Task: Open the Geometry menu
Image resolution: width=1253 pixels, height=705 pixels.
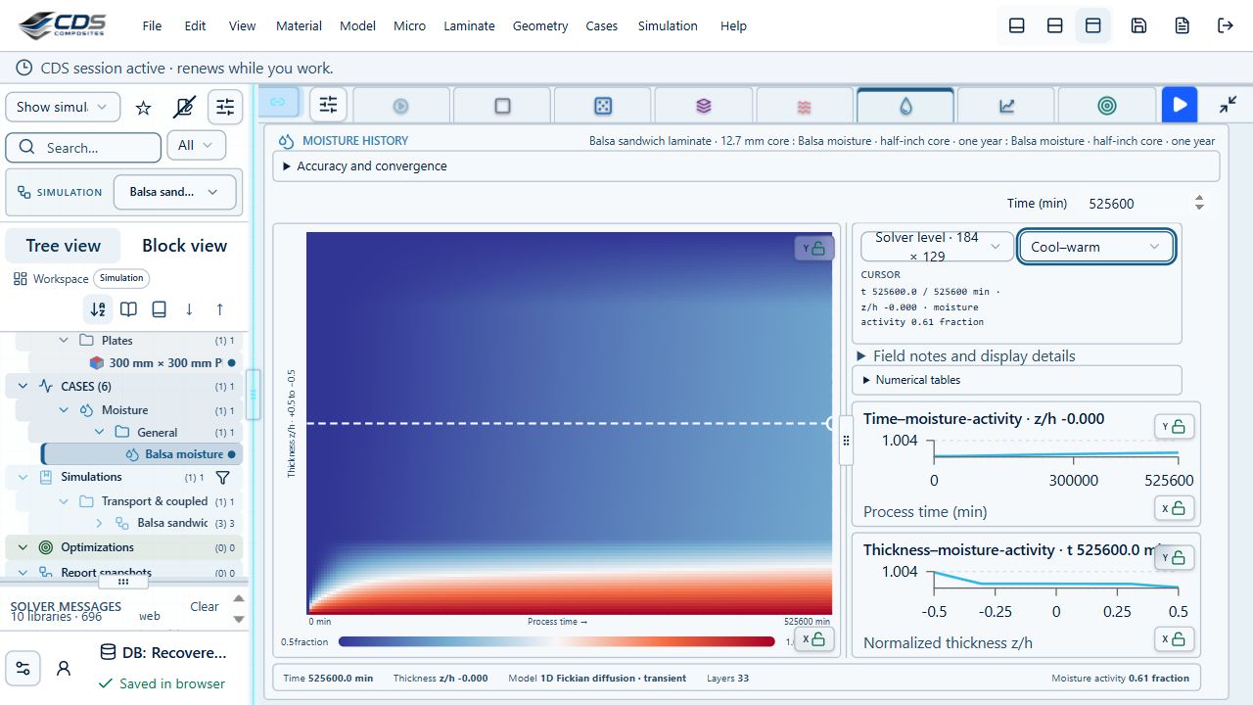Action: coord(540,25)
